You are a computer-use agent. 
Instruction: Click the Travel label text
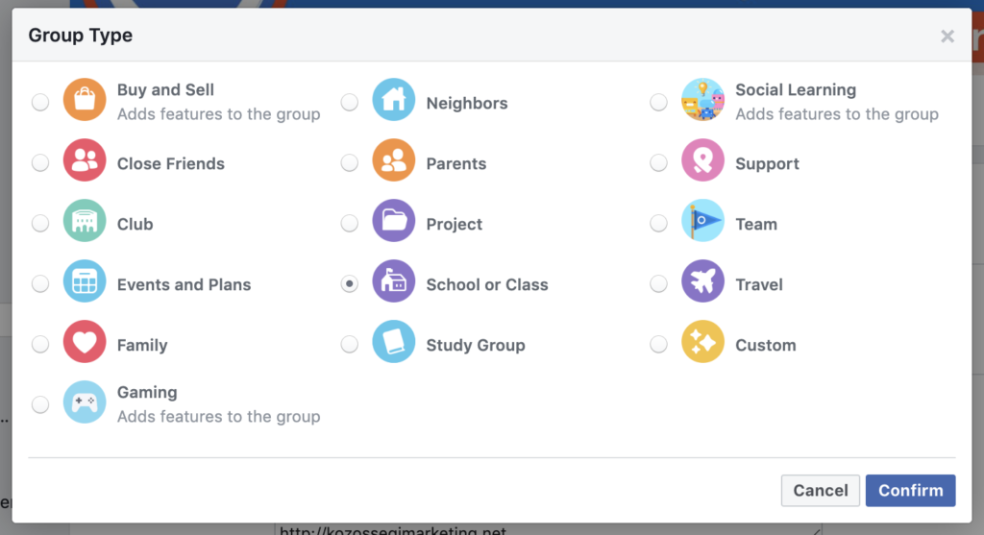pos(759,284)
